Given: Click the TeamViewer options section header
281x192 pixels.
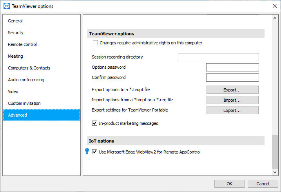Looking at the screenshot, I should click(176, 34).
